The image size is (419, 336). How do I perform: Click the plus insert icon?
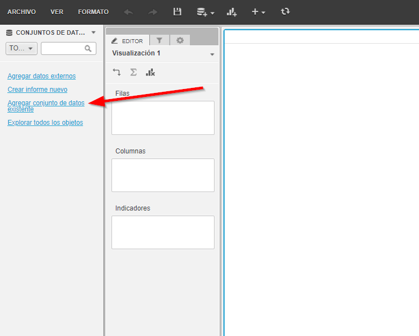[255, 12]
